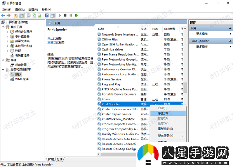Expand the 共享文件夹 node arrow
The height and width of the screenshot is (167, 233).
click(7, 41)
